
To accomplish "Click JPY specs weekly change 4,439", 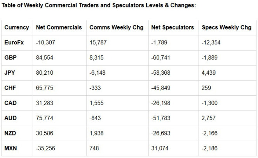I will pos(209,73).
